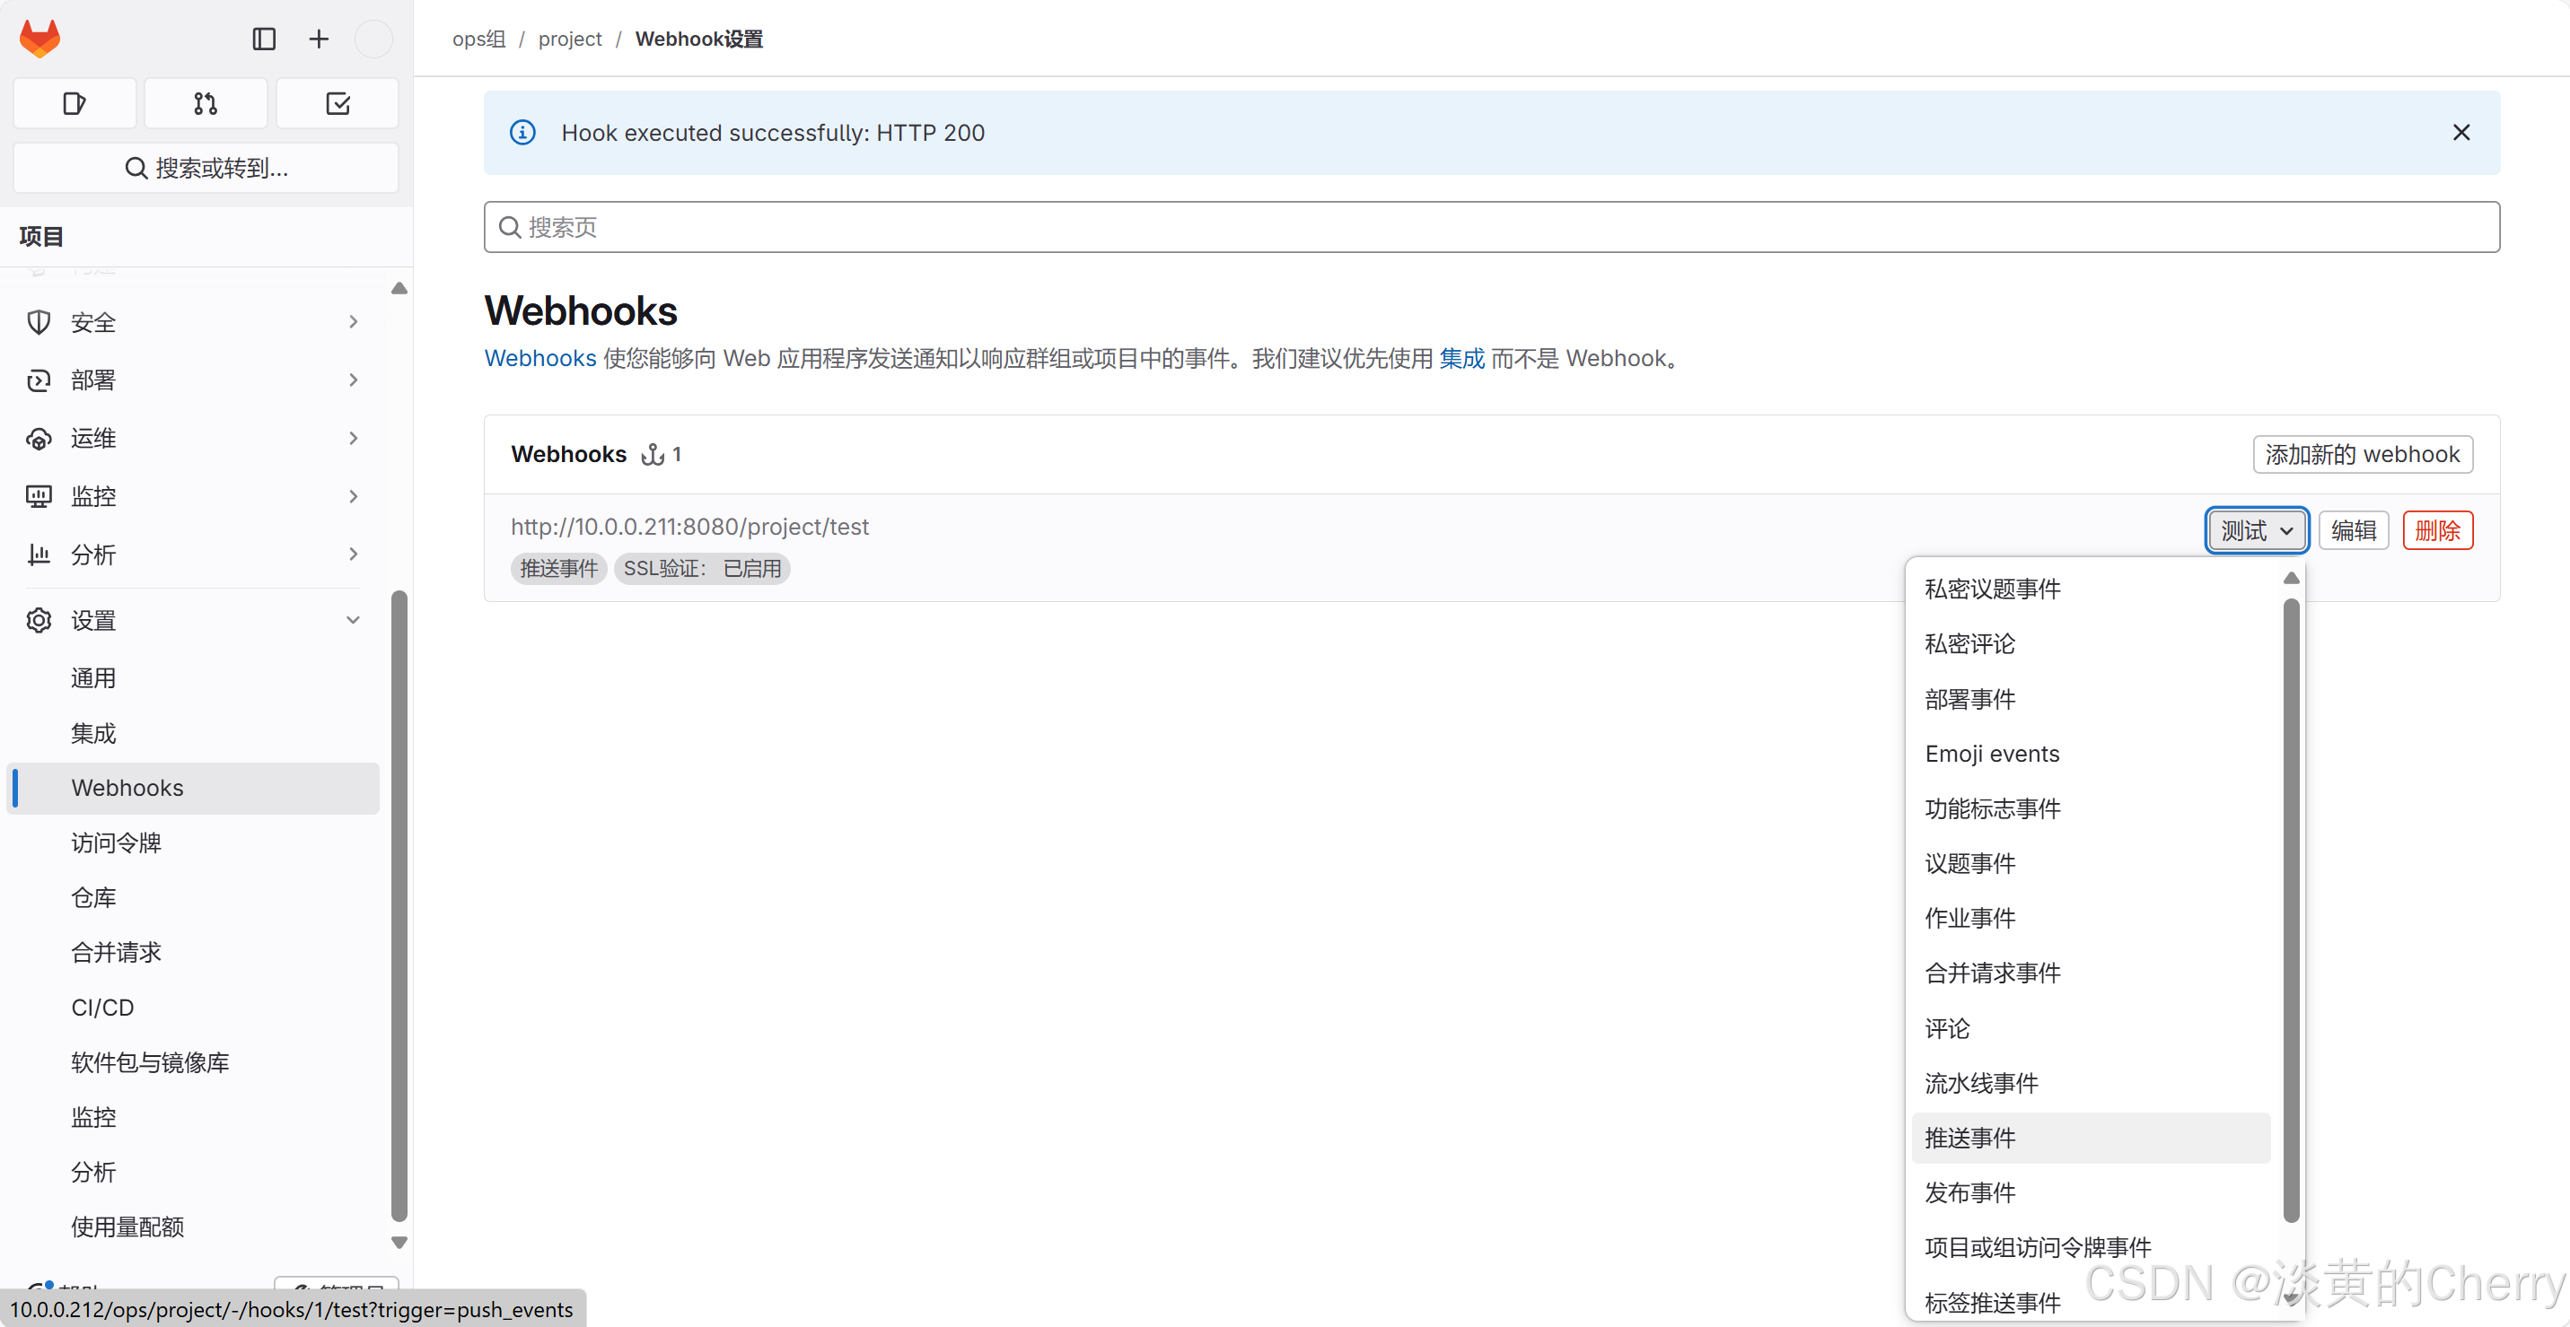Click the 添加新的 webhook button
The width and height of the screenshot is (2570, 1327).
click(2362, 455)
